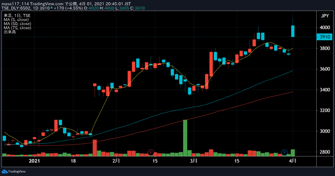Viewport: 335px width, 176px height.
Task: Click the 3800 price axis label
Action: 325,49
